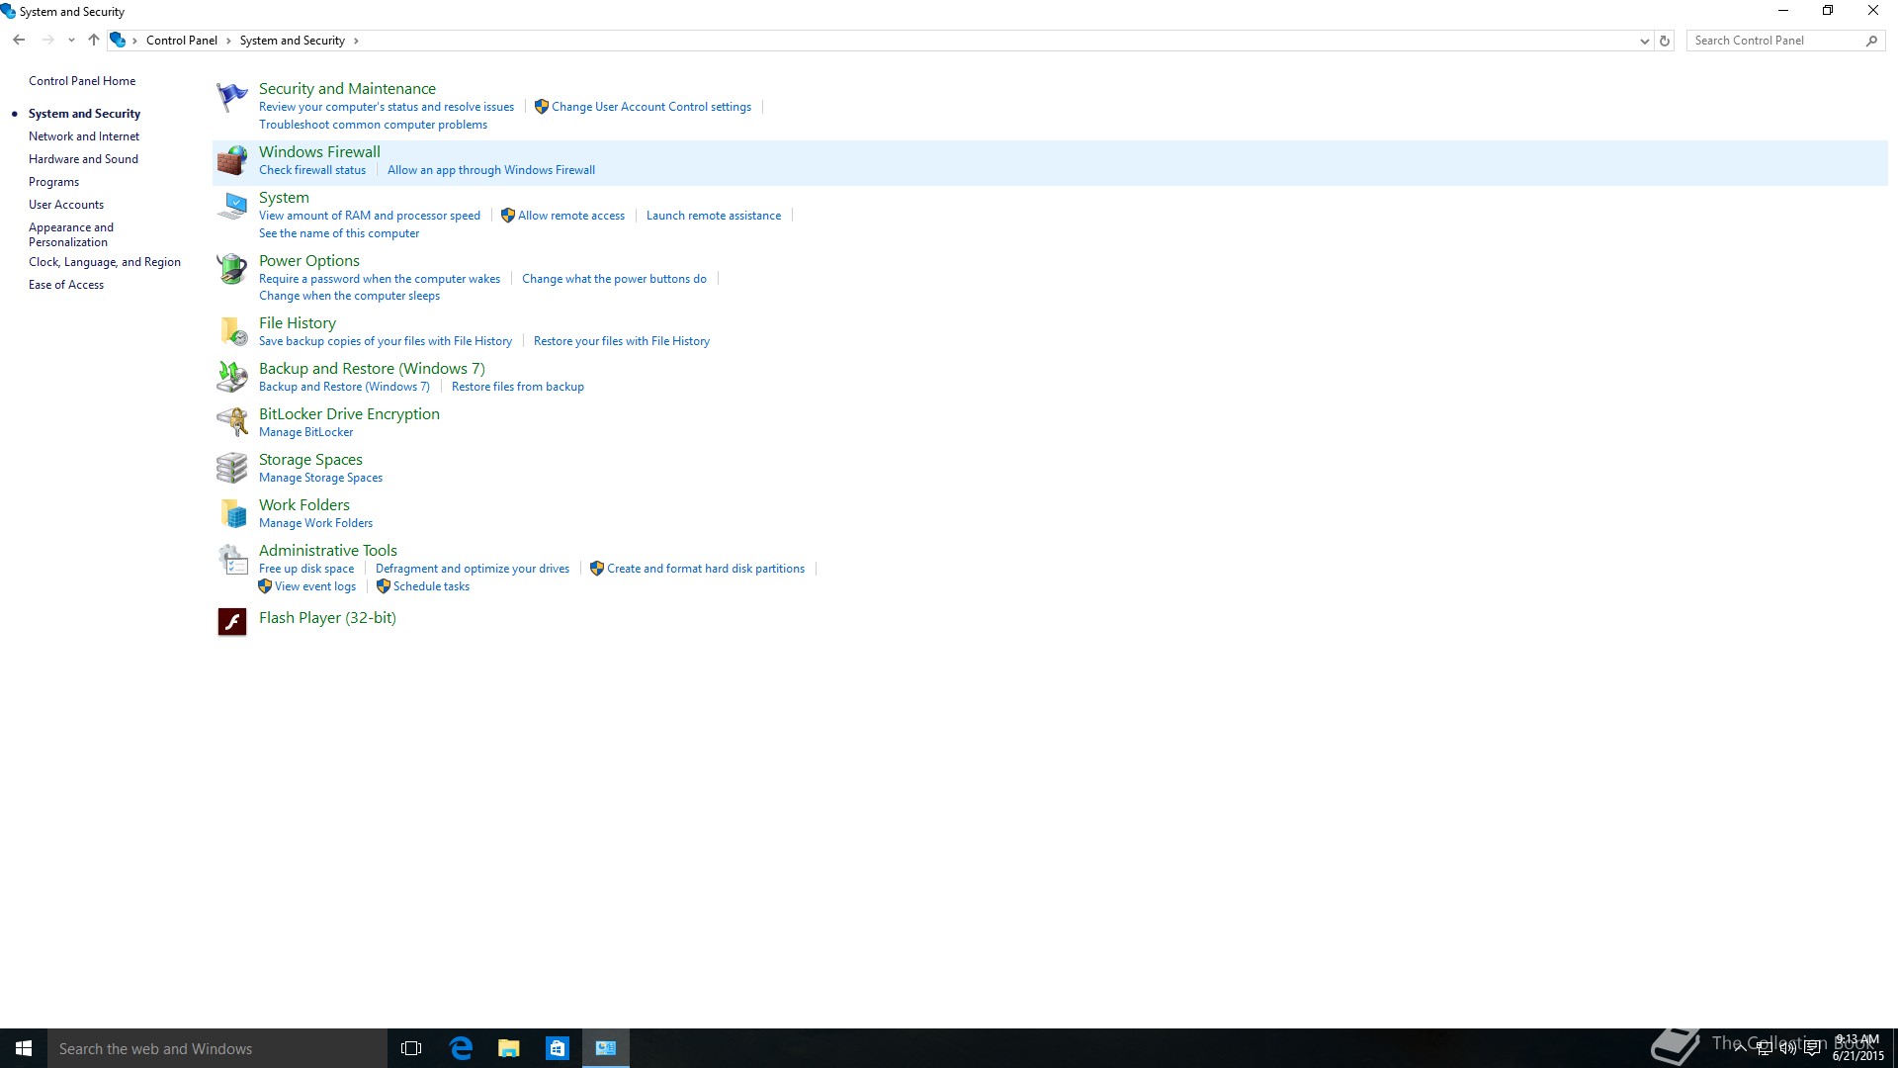Open the recent locations dropdown arrow
This screenshot has height=1068, width=1898.
pyautogui.click(x=71, y=41)
